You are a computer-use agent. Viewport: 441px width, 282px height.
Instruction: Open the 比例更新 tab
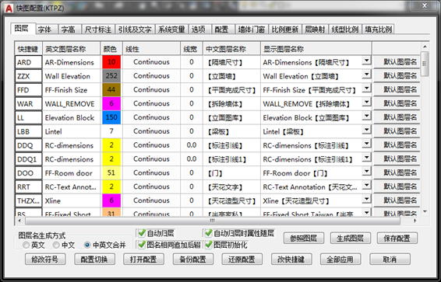click(285, 30)
